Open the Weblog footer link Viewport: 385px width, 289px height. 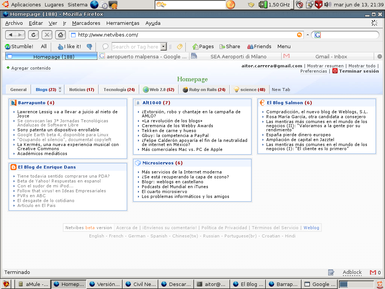tap(311, 228)
